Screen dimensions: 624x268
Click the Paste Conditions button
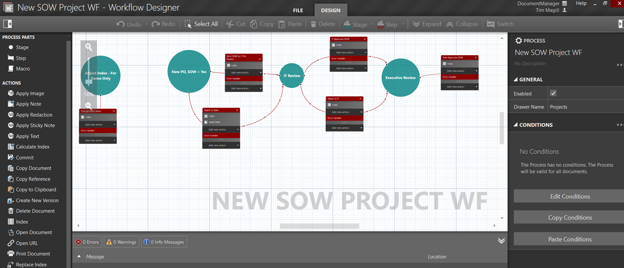tap(570, 239)
